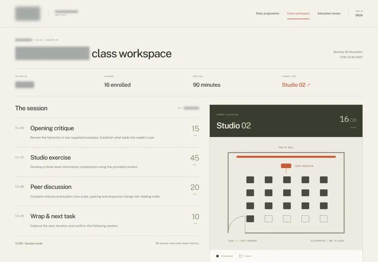Click the solid square allocated legend icon
The width and height of the screenshot is (378, 262).
pos(217,256)
